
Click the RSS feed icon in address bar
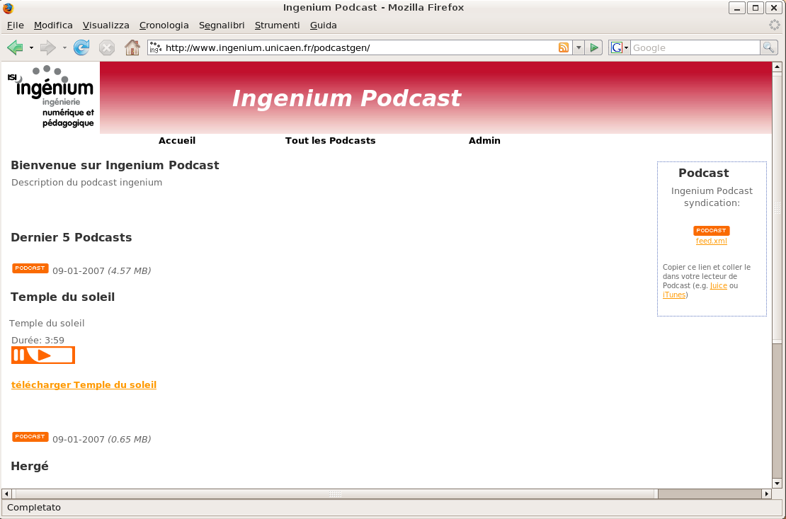[563, 47]
